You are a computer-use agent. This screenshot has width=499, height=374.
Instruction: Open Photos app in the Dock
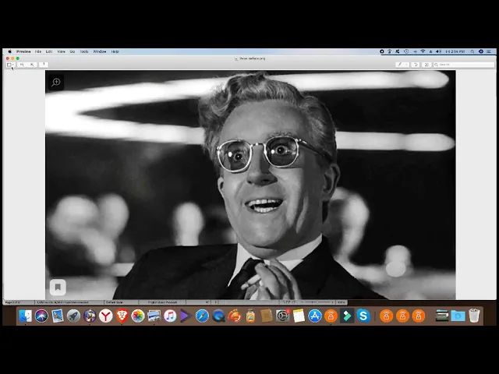tap(138, 316)
